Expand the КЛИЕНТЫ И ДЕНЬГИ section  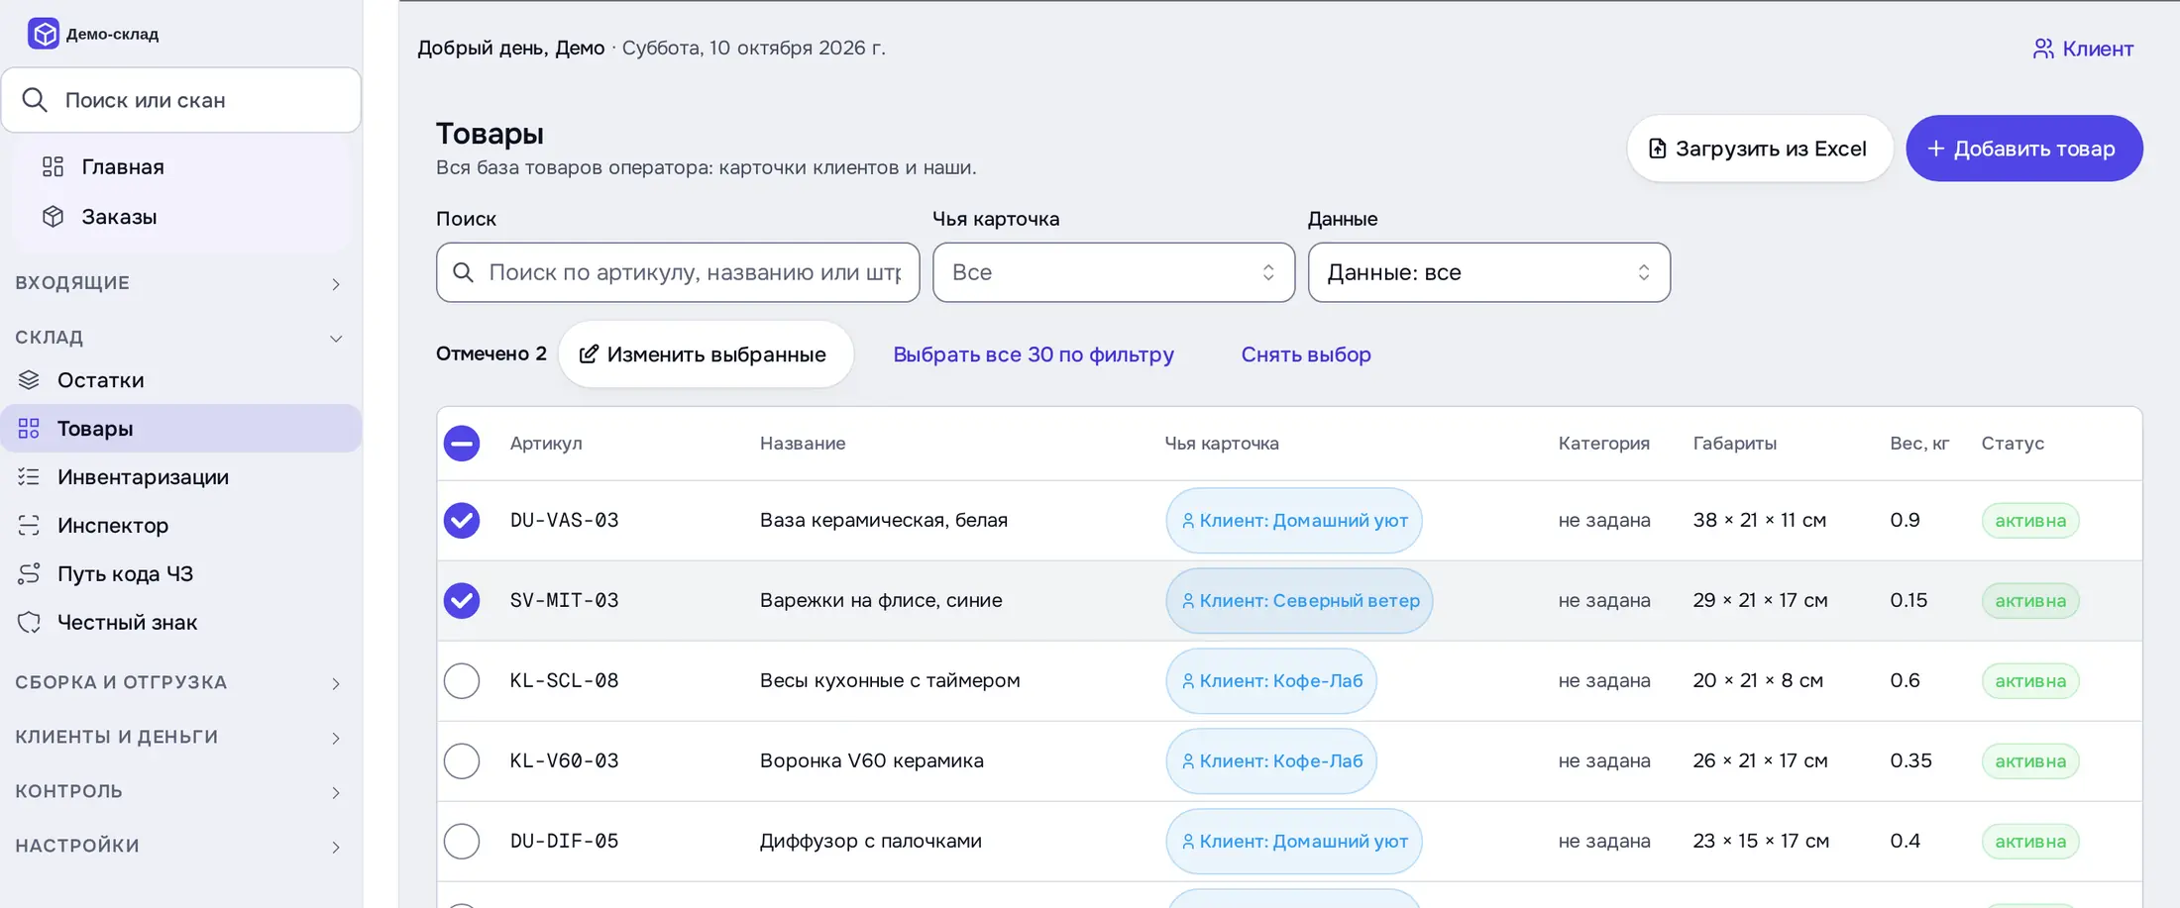(180, 738)
